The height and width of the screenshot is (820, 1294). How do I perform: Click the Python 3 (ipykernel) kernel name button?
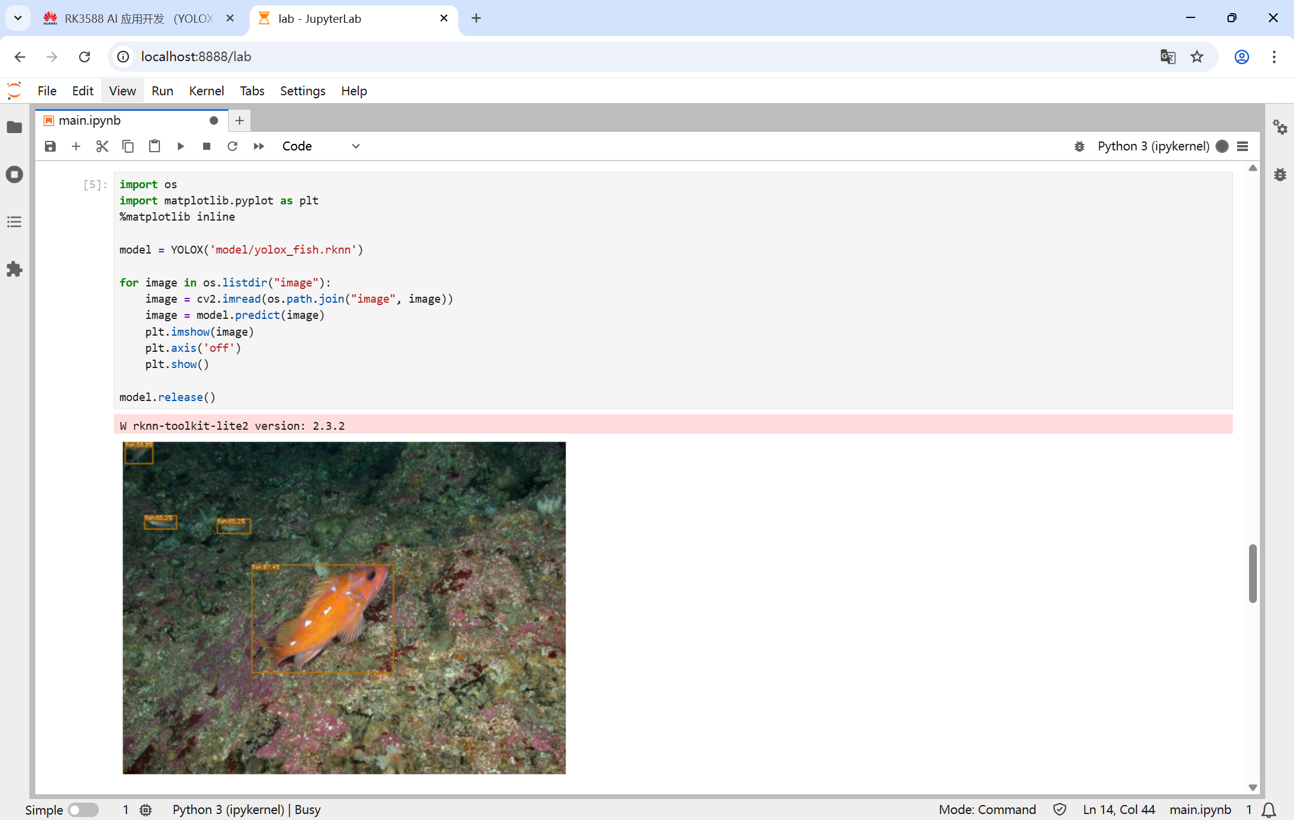pos(1153,146)
